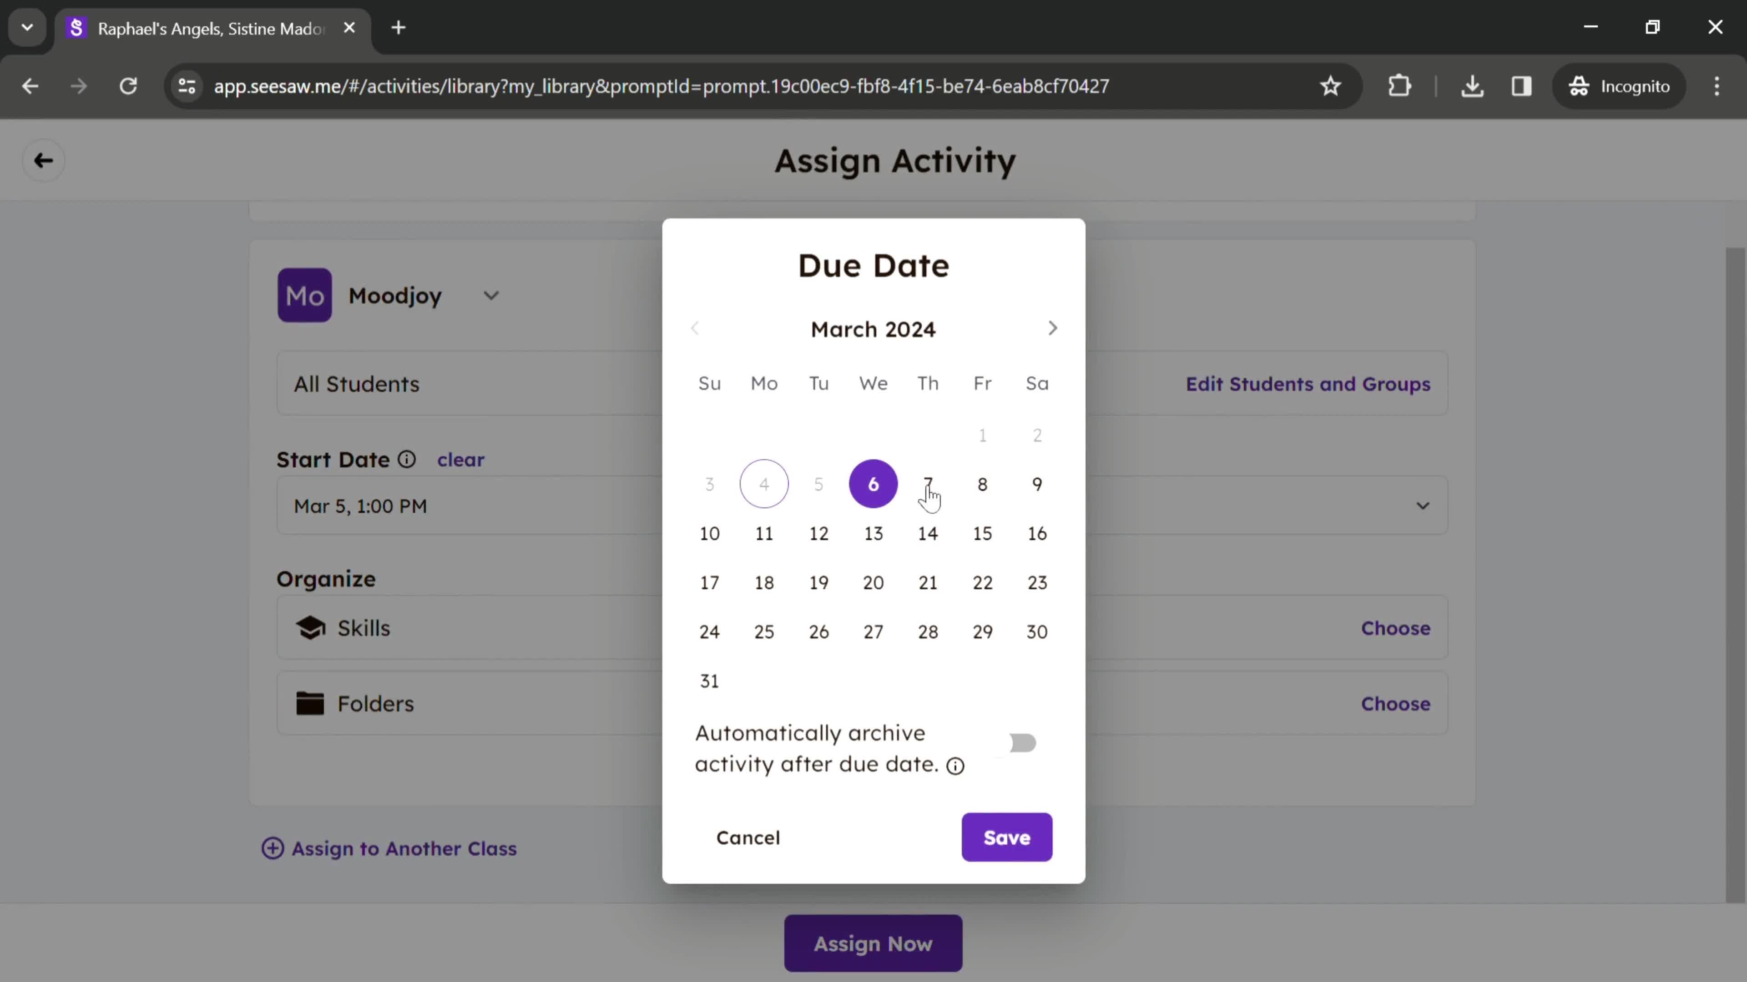Toggle the Moodjoy class selector dropdown

point(491,296)
